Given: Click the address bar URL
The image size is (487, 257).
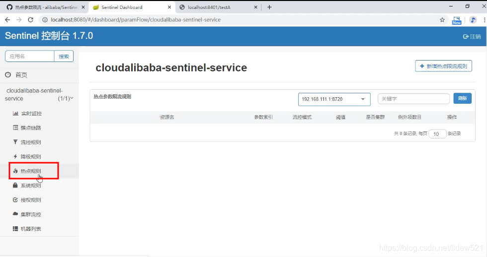Looking at the screenshot, I should point(136,20).
